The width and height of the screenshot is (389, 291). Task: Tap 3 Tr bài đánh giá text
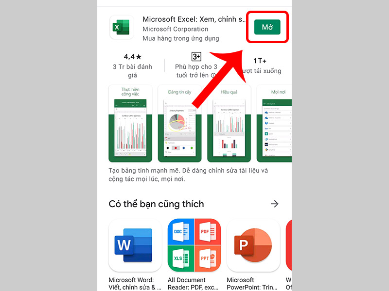pos(132,71)
